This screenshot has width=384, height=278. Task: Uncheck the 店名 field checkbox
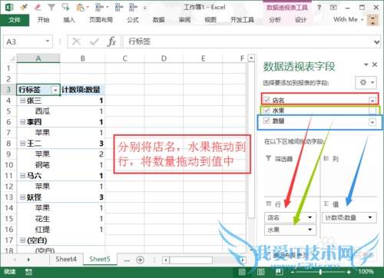coord(266,100)
